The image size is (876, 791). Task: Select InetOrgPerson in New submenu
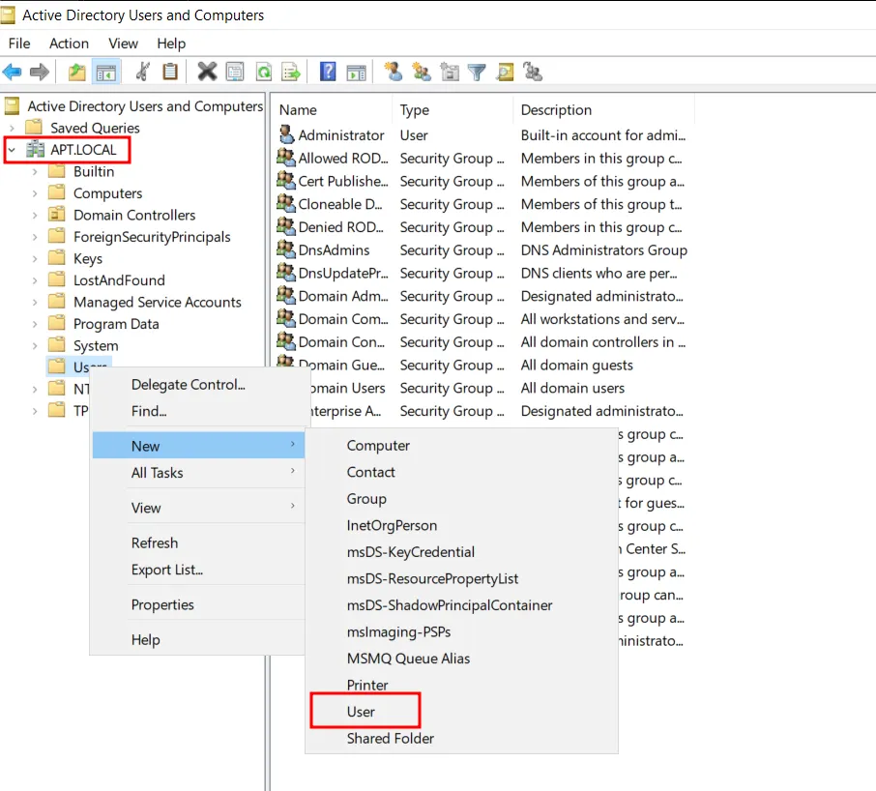pos(461,525)
